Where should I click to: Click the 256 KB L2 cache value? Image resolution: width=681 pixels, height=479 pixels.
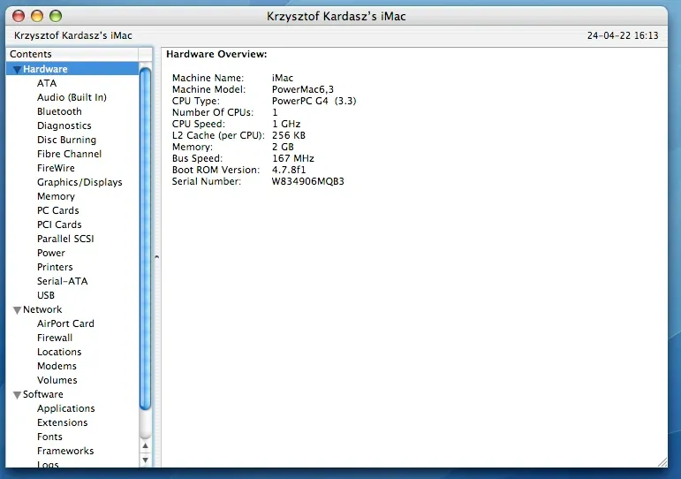(x=289, y=135)
